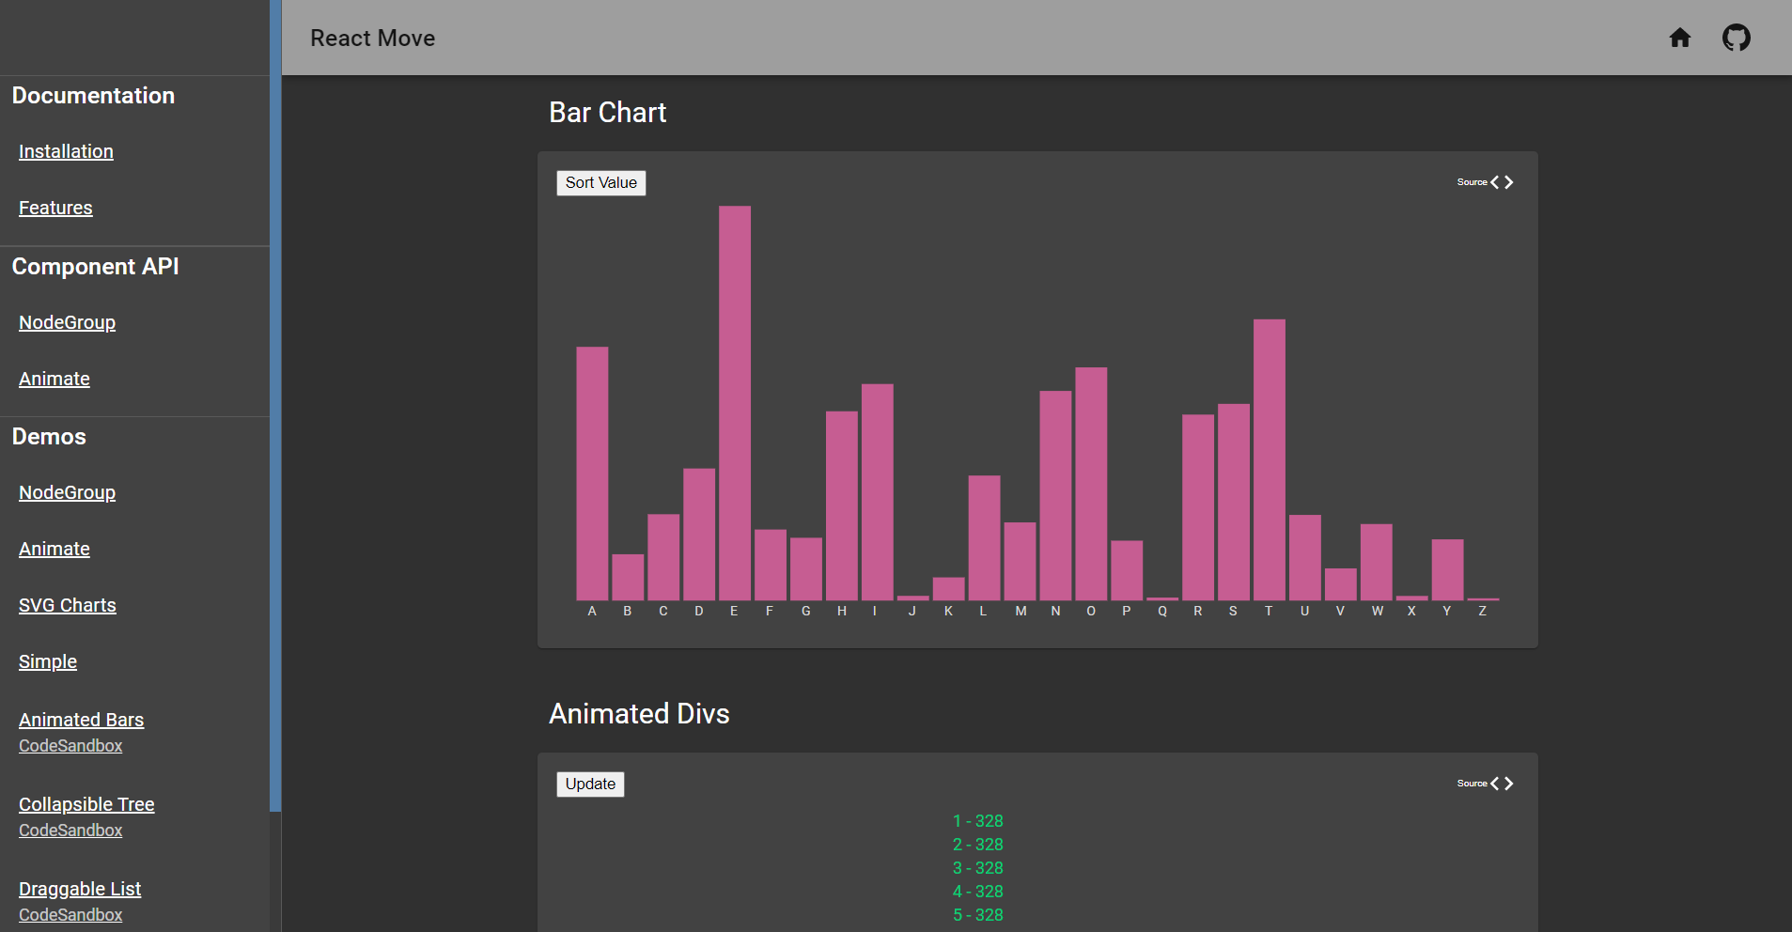The width and height of the screenshot is (1792, 932).
Task: Open NodeGroup under Demos
Action: [67, 492]
